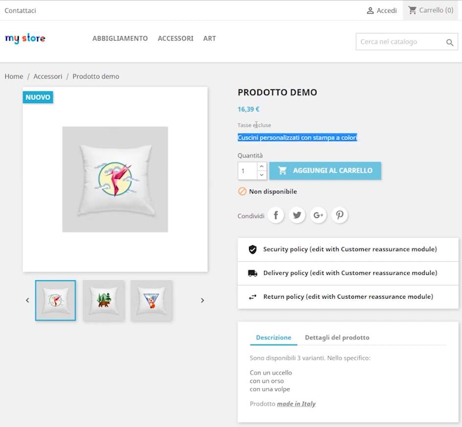Show previous thumbnails with left arrow

(x=27, y=300)
